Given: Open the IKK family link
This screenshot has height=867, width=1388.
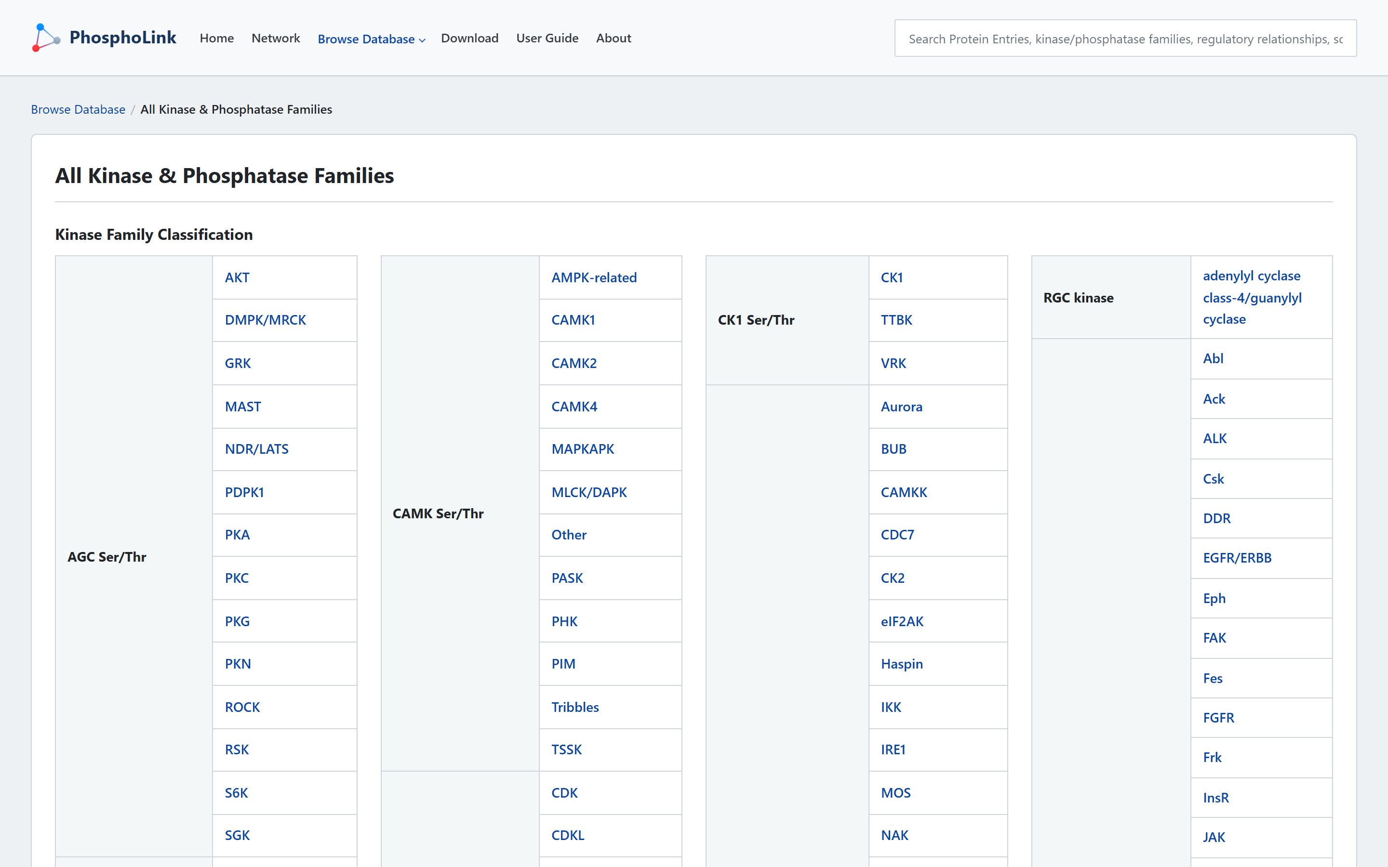Looking at the screenshot, I should click(x=891, y=707).
